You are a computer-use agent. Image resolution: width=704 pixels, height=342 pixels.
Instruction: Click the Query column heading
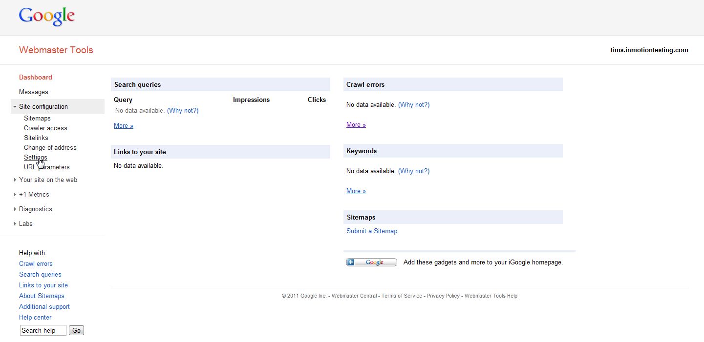123,100
